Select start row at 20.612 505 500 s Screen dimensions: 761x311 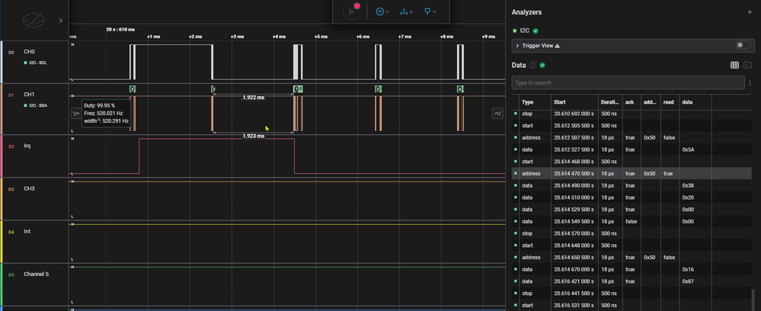click(x=632, y=126)
